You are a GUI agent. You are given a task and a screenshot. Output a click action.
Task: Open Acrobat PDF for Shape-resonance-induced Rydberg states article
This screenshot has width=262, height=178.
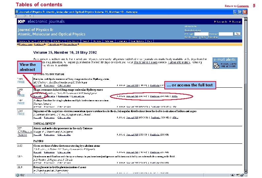[132, 96]
